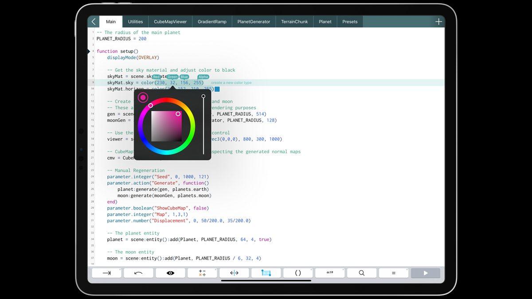
Task: Click the pink current color preview circle
Action: (x=143, y=97)
